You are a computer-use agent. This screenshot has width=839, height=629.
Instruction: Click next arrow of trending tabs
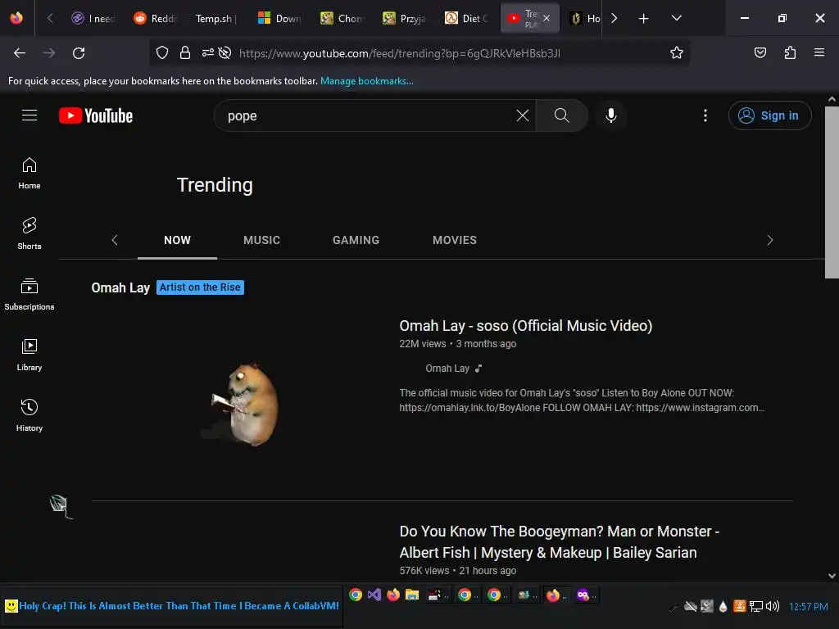click(x=769, y=240)
